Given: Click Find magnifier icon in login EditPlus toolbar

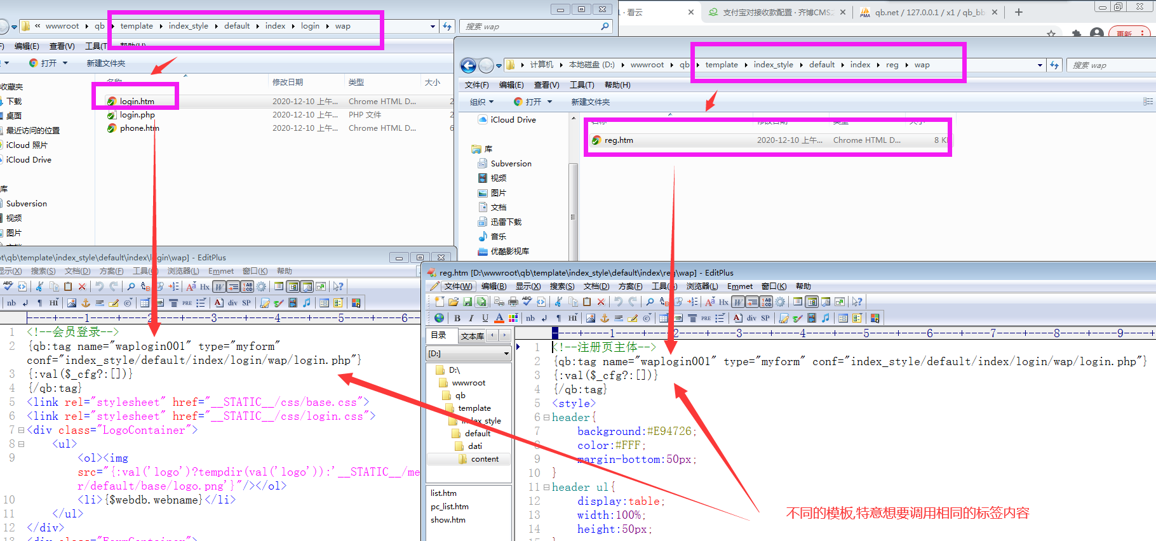Looking at the screenshot, I should 131,286.
